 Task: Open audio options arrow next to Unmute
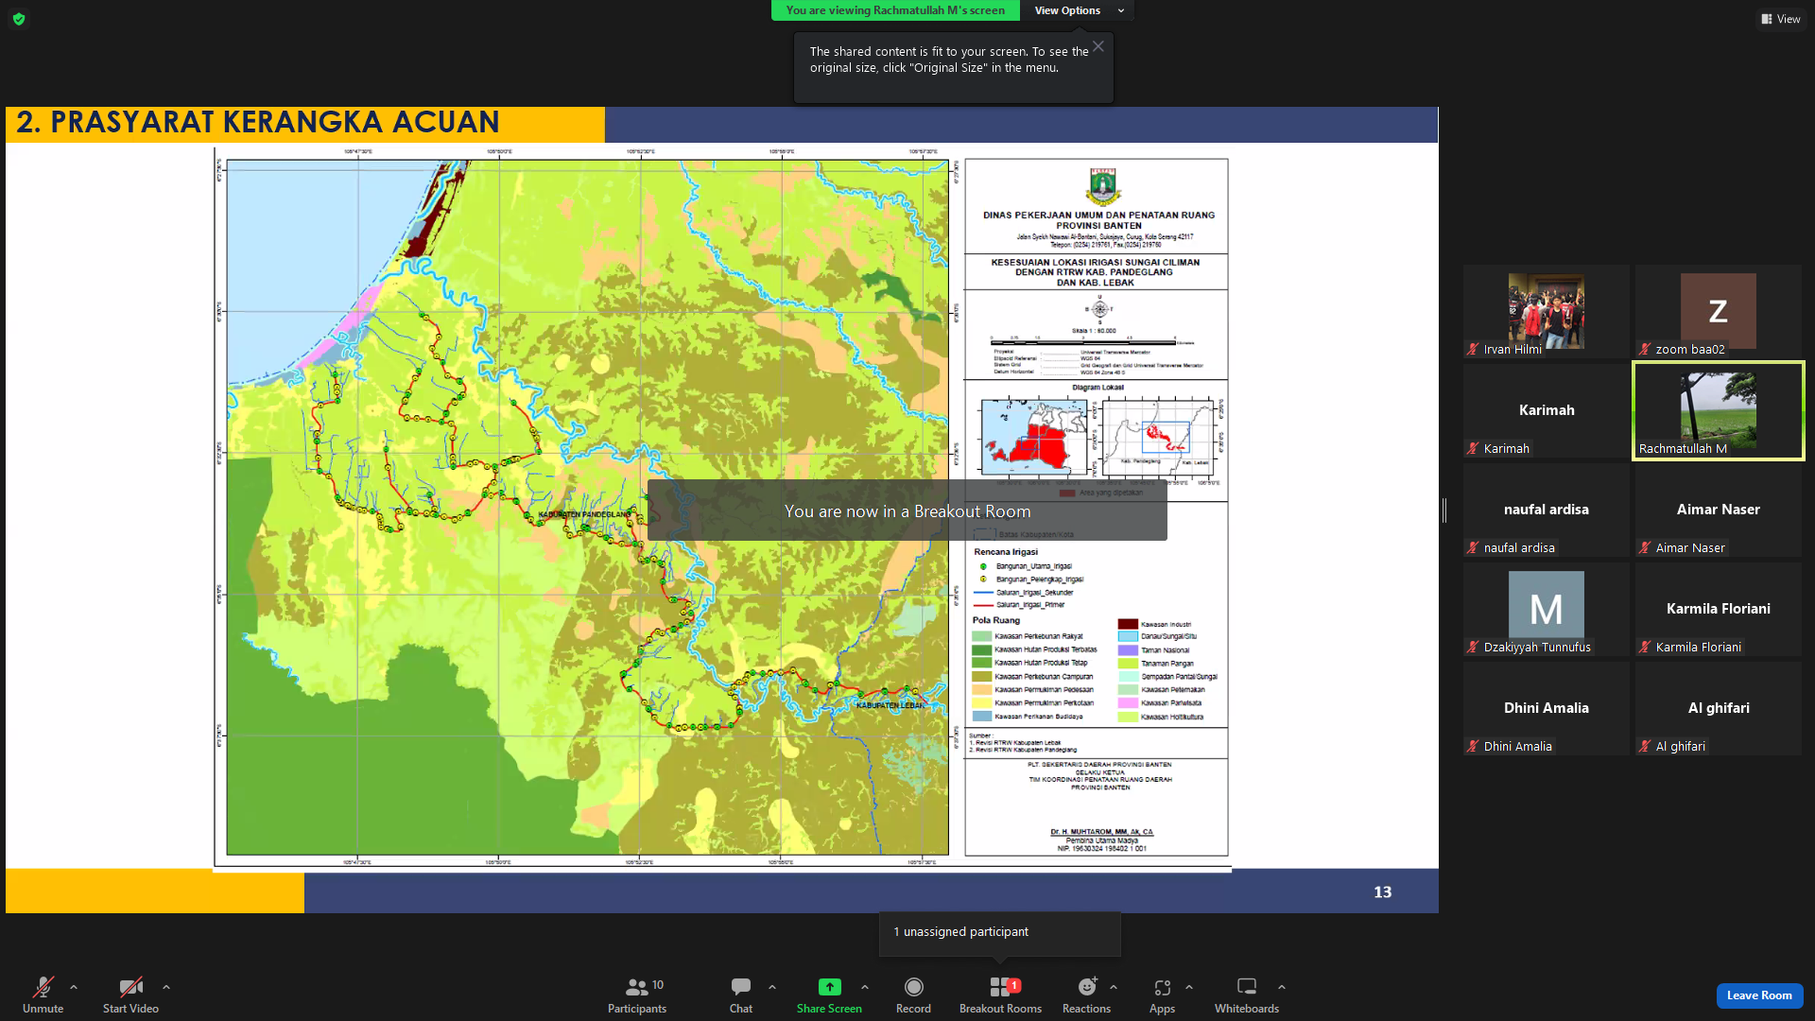tap(74, 987)
